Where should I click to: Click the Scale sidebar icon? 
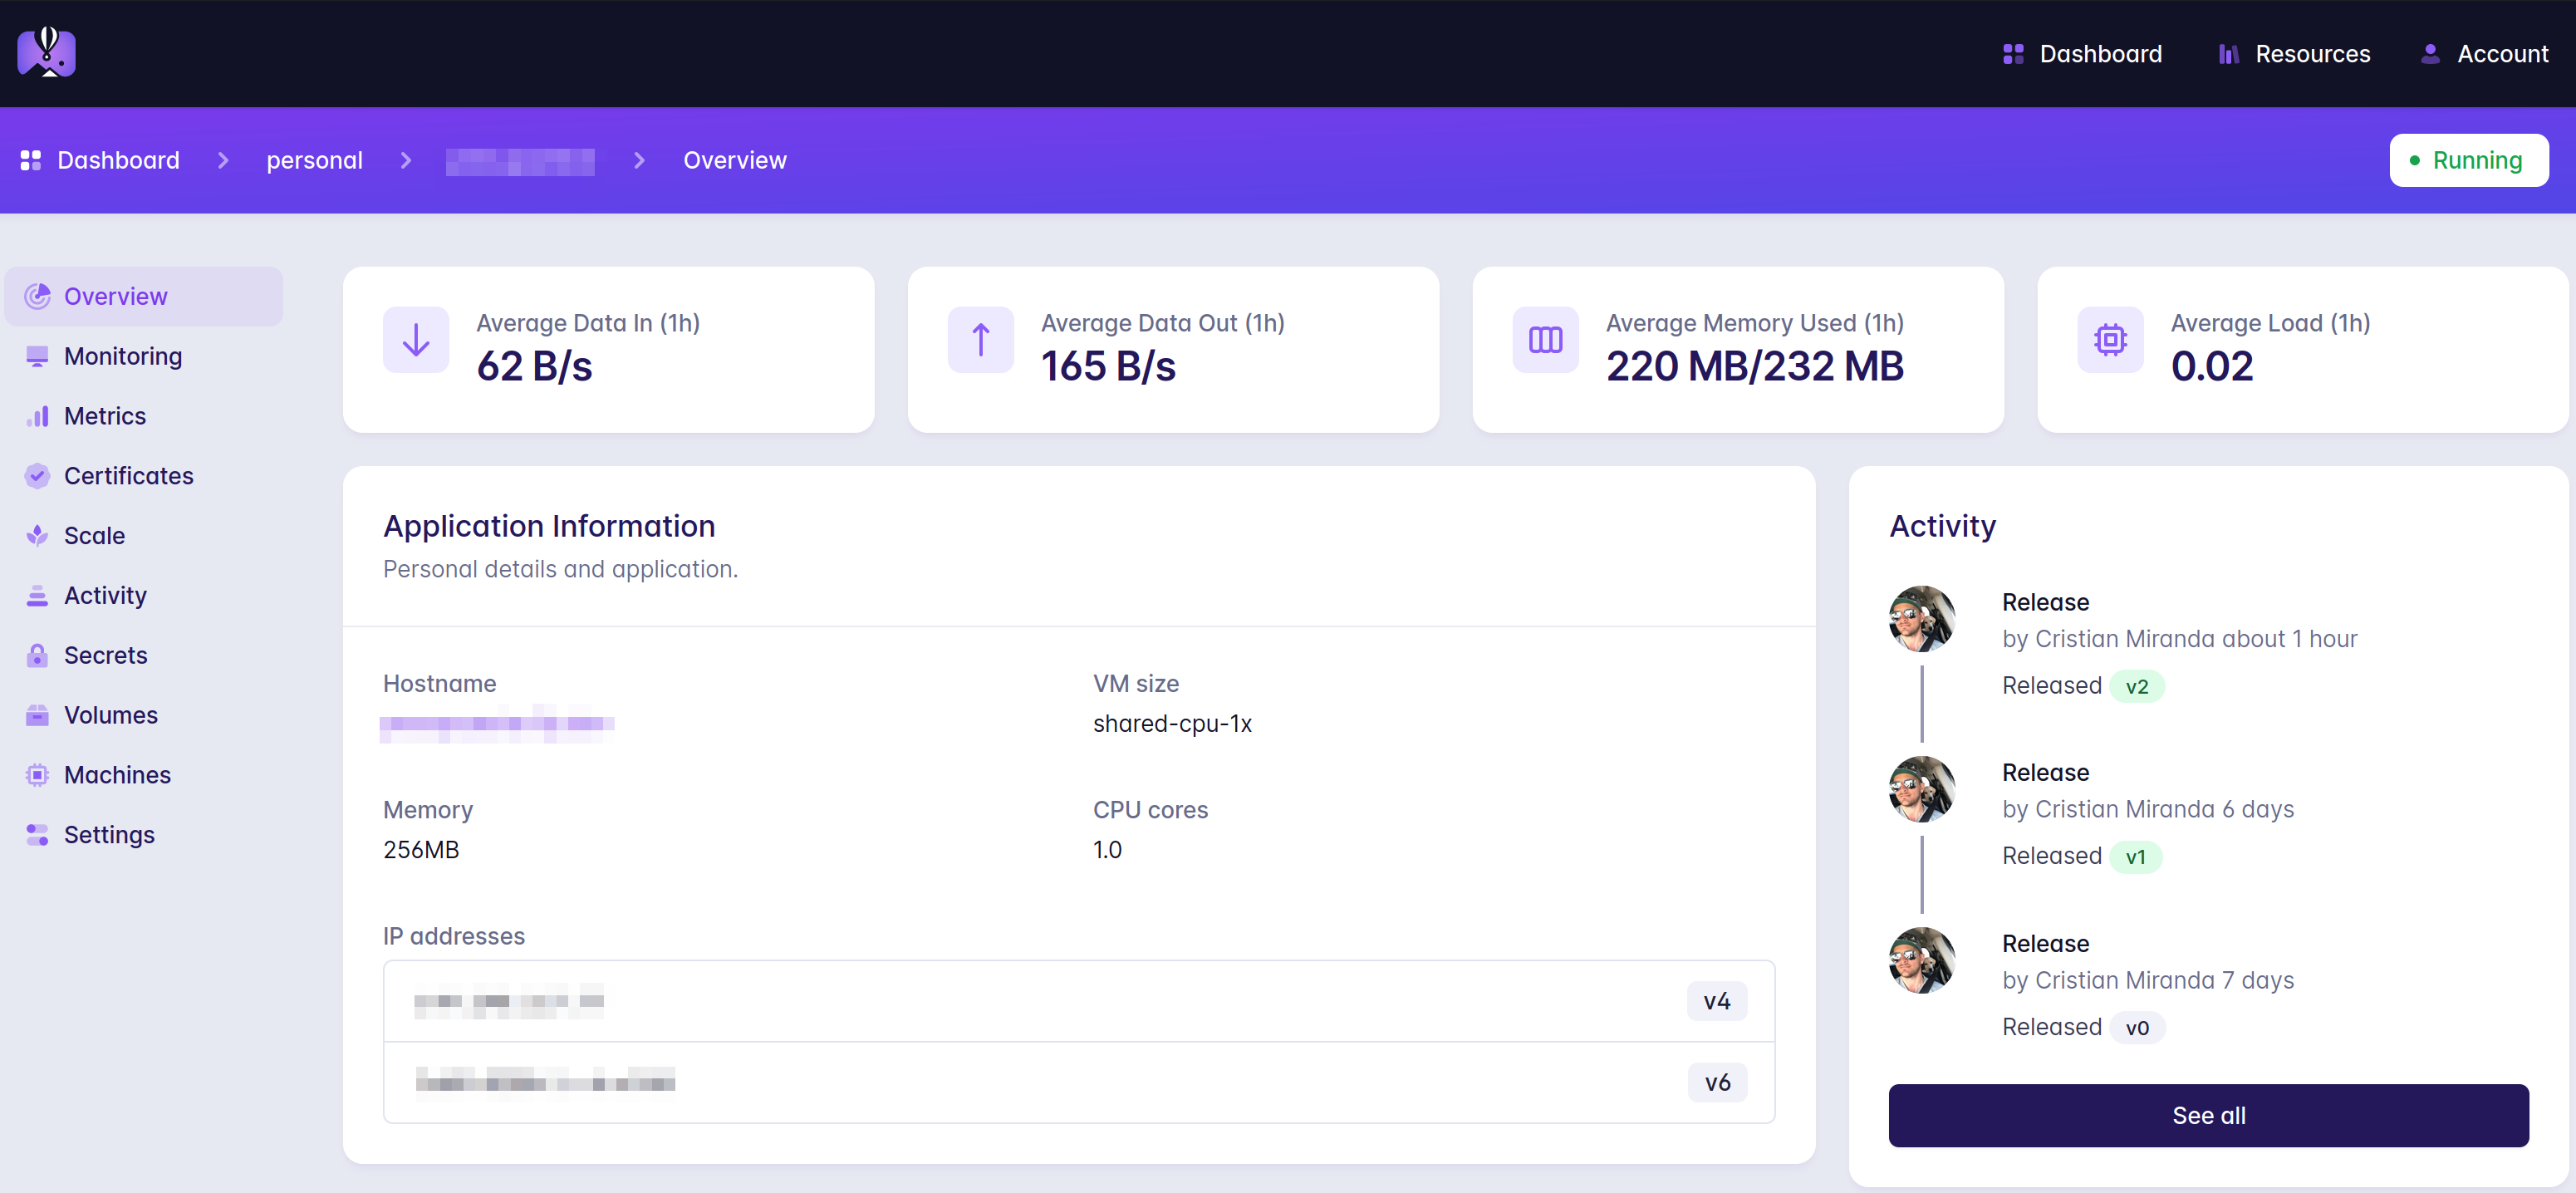pos(37,534)
